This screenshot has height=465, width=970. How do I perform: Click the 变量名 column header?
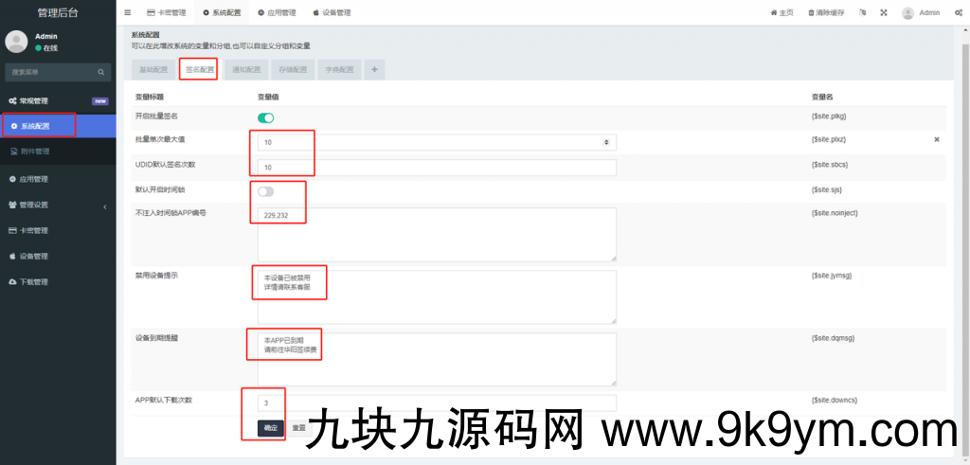(x=822, y=98)
